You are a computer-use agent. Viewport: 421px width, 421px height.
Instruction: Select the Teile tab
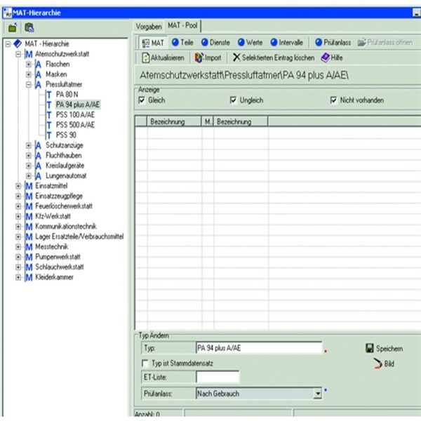(182, 43)
